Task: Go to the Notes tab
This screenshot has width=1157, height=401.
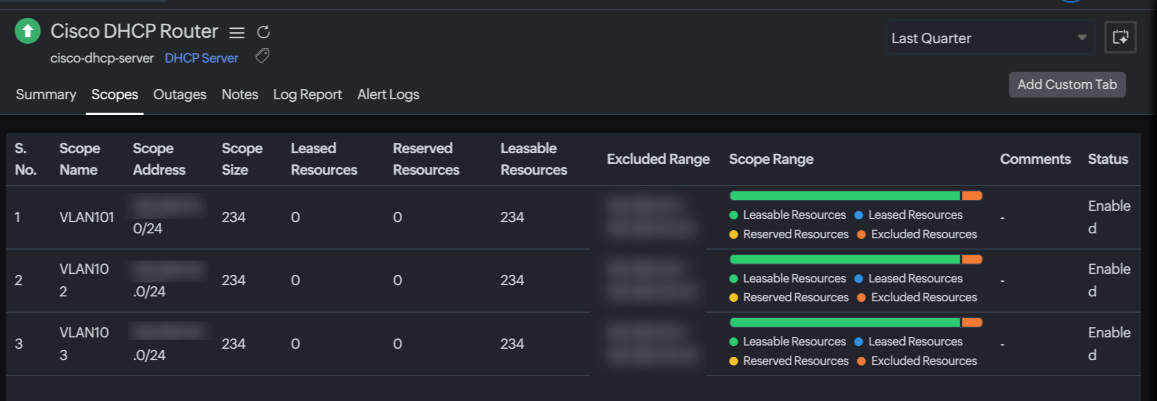Action: 240,94
